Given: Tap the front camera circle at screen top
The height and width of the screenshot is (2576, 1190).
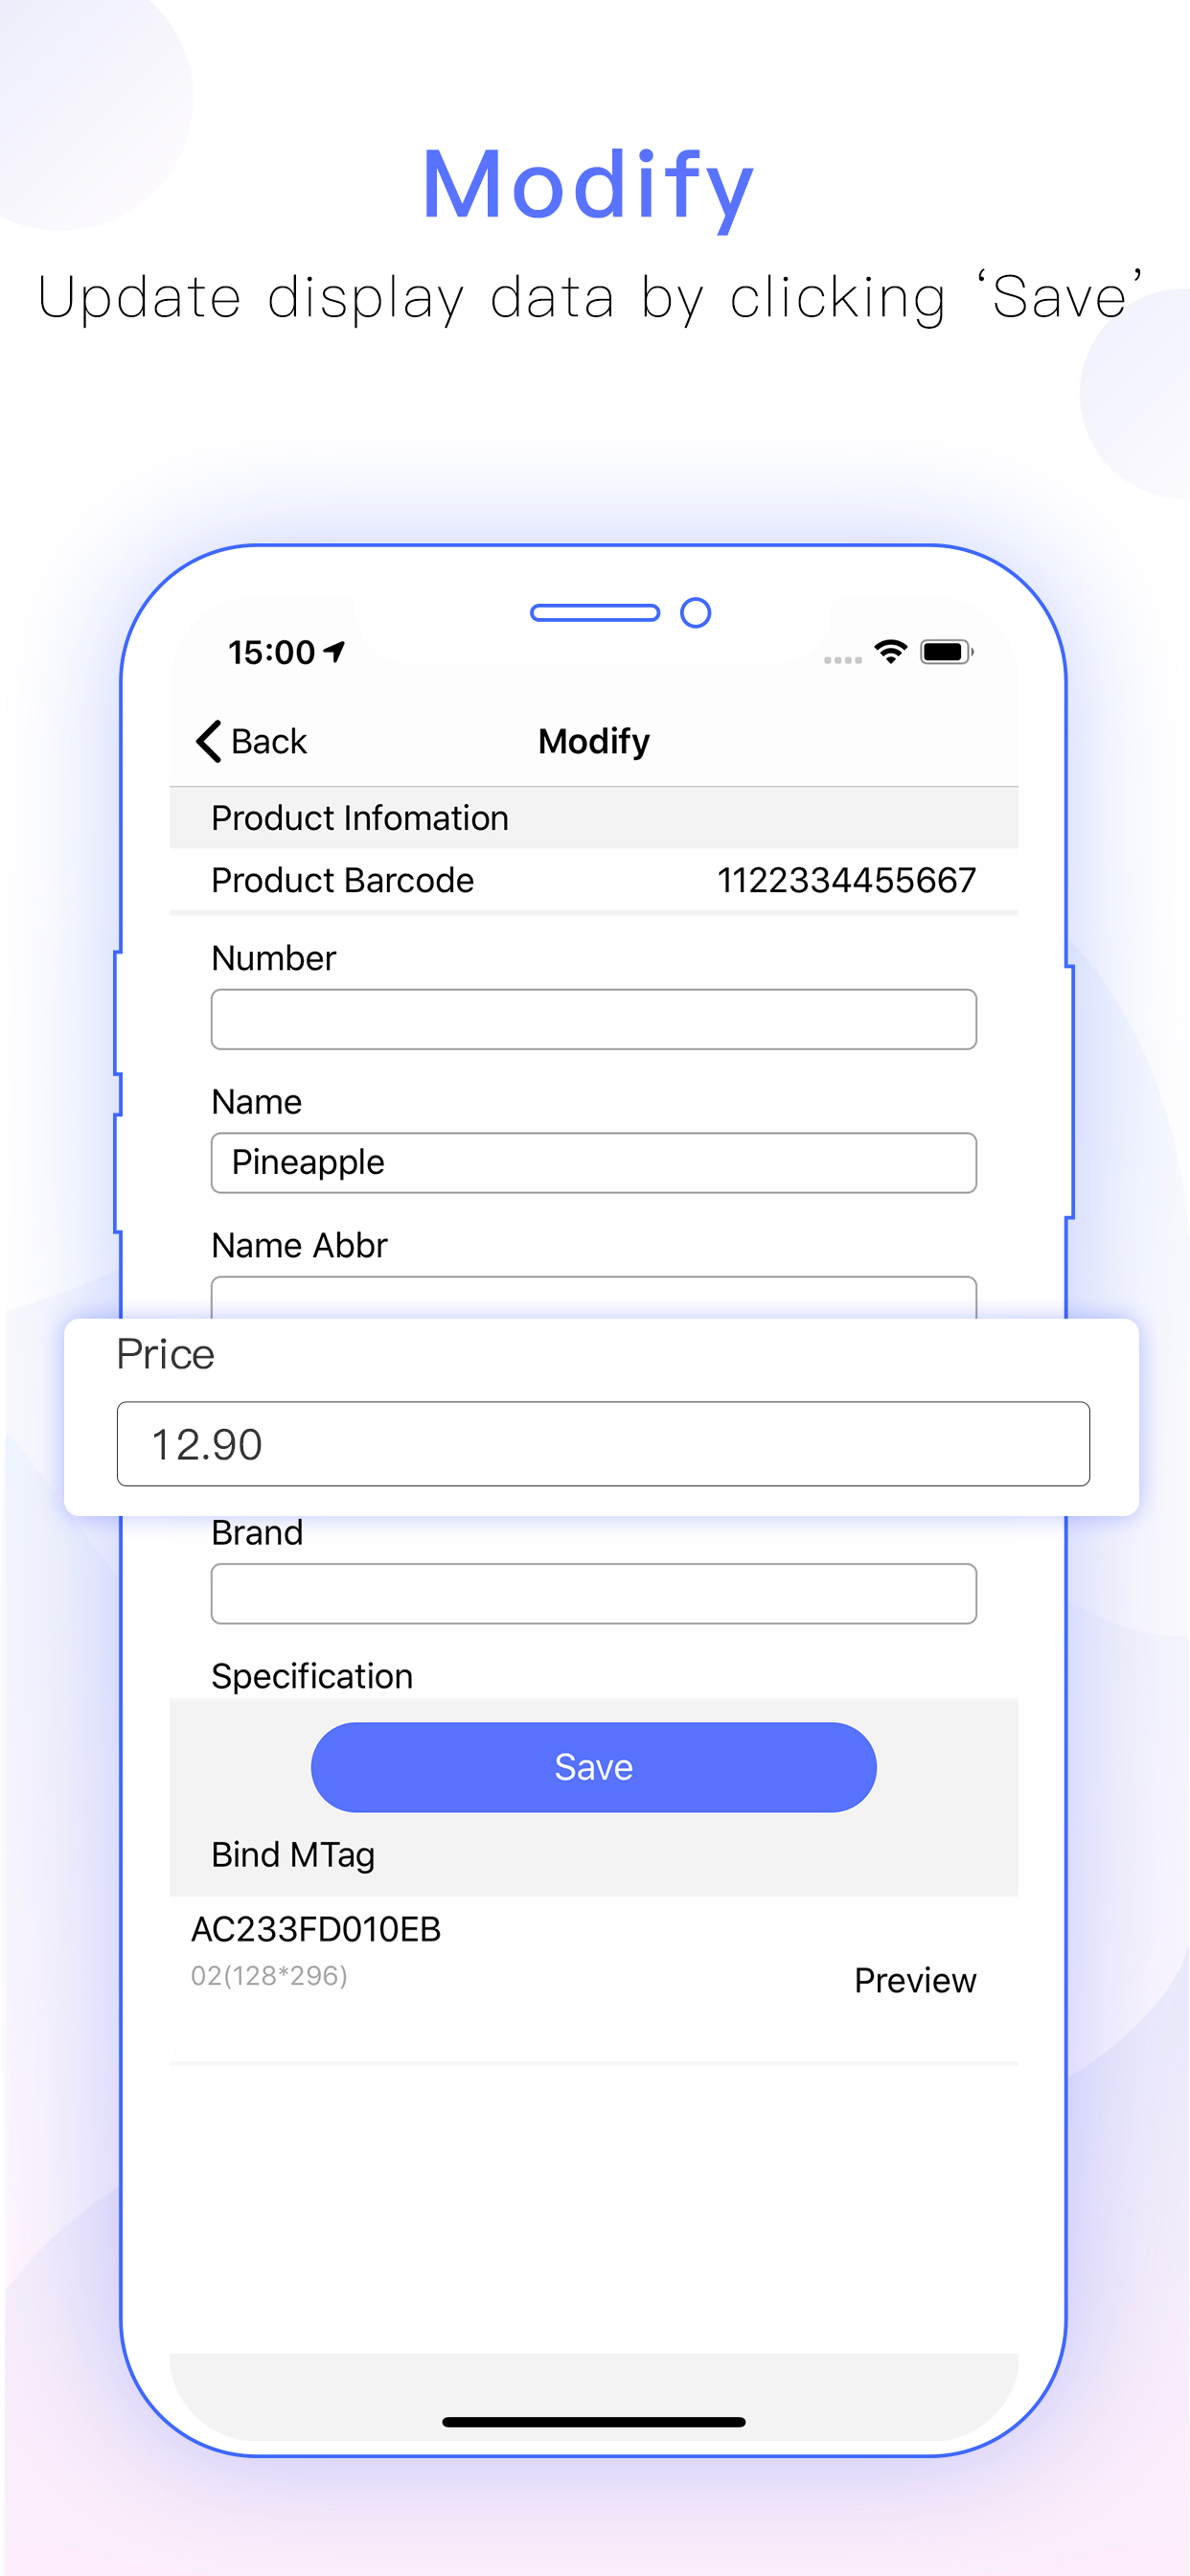Looking at the screenshot, I should click(696, 613).
